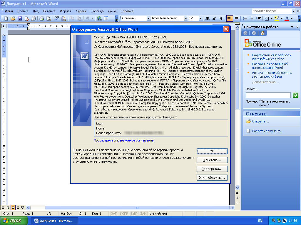This screenshot has width=301, height=225.
Task: Open the Формат menu
Action: [66, 11]
